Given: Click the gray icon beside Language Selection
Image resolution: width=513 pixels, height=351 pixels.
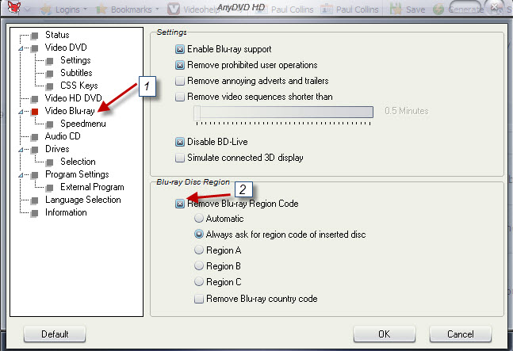Looking at the screenshot, I should click(x=34, y=200).
